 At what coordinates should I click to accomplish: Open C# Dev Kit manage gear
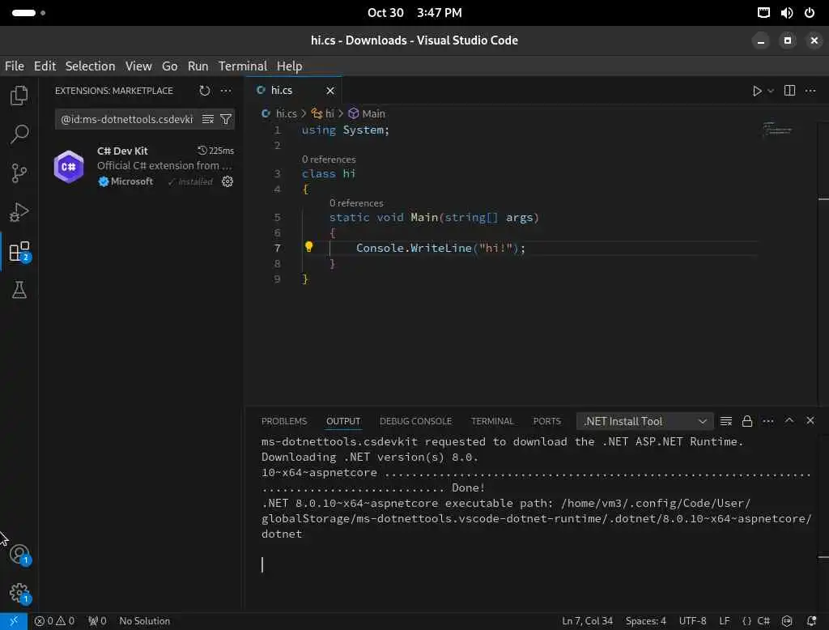pyautogui.click(x=227, y=181)
